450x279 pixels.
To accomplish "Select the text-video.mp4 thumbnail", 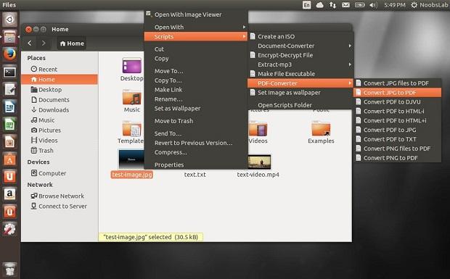I will coord(259,162).
